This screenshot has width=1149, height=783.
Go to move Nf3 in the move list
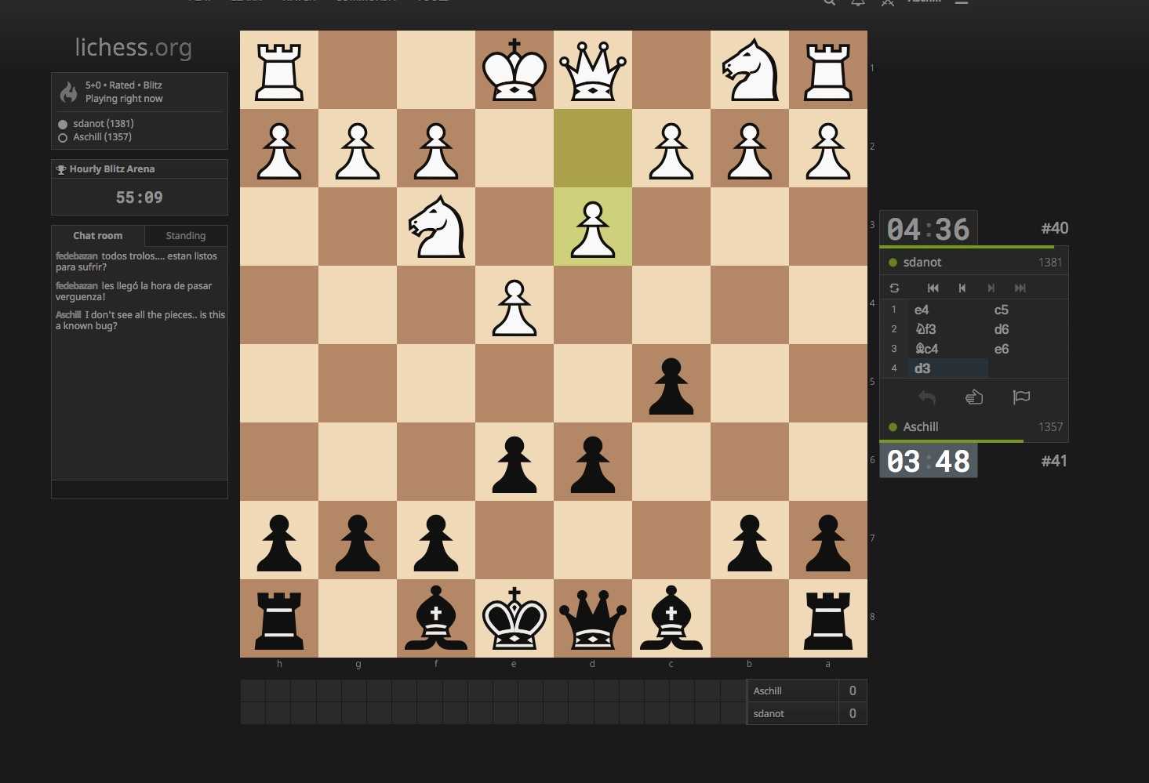click(x=947, y=329)
